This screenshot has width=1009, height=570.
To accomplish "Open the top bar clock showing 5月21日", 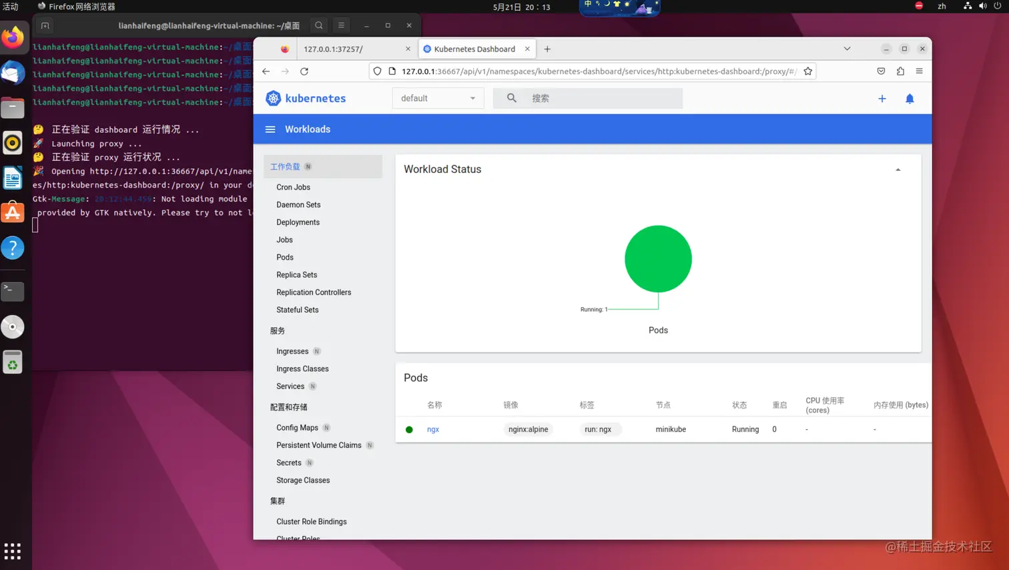I will 522,7.
